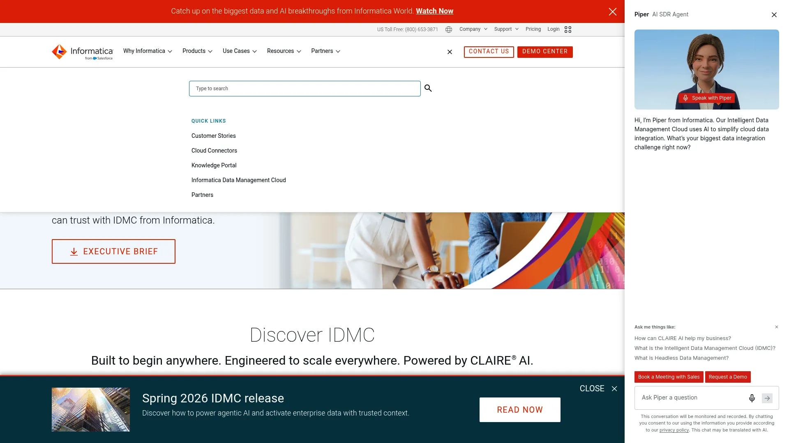Expand the Company dropdown in the top bar
Viewport: 789px width, 443px height.
coord(473,29)
